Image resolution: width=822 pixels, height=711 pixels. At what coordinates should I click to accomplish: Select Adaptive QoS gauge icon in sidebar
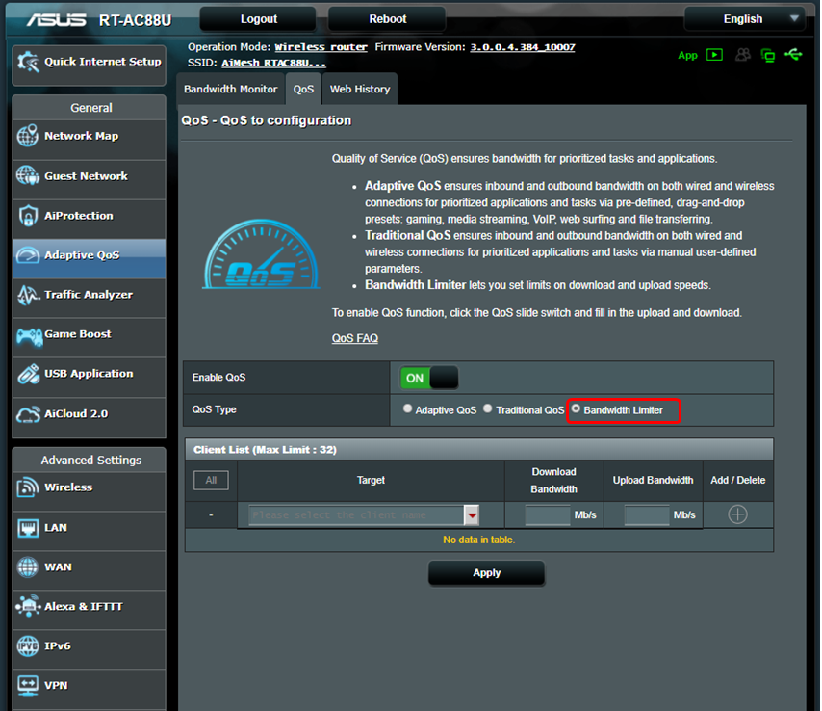point(27,255)
